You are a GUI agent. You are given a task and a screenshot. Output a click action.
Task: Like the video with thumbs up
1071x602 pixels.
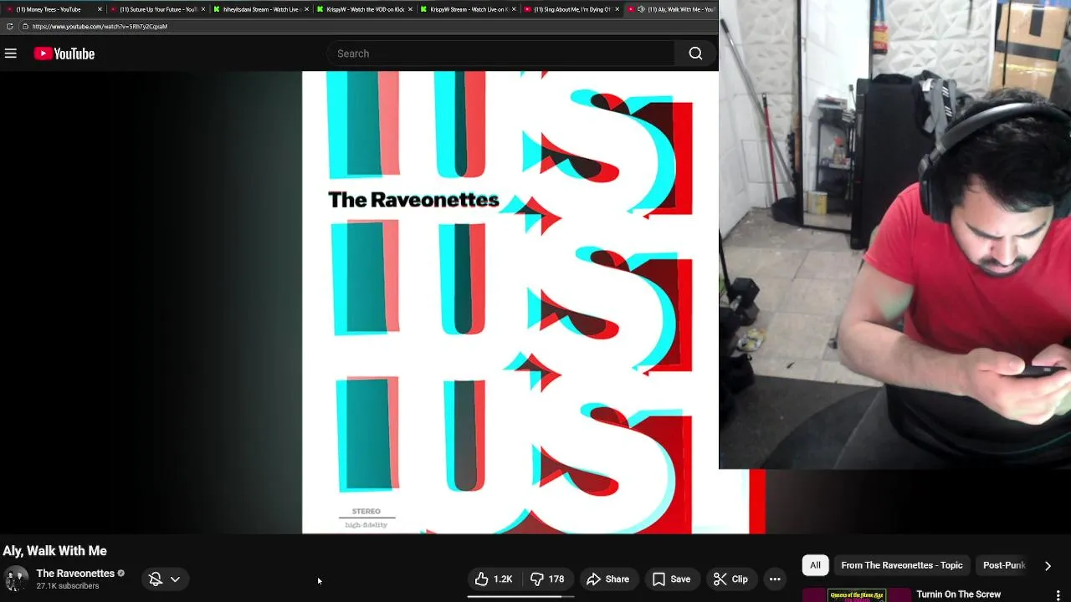494,579
